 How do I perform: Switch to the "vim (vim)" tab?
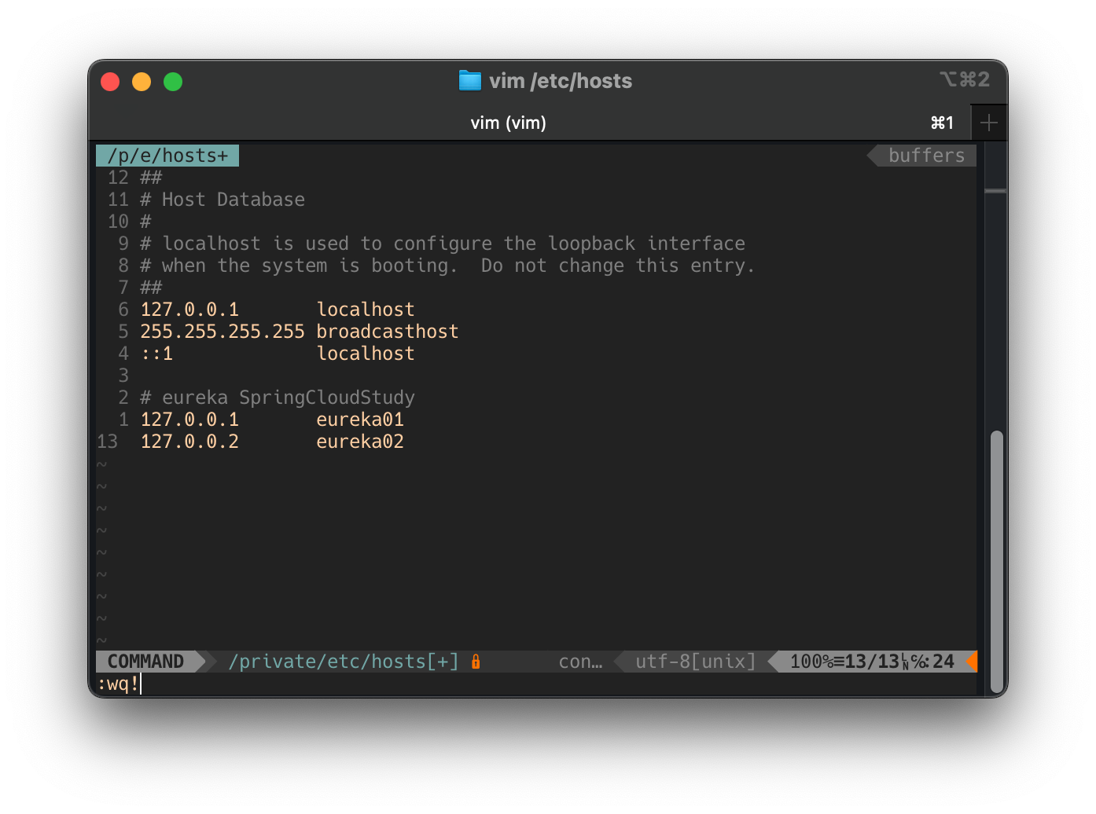pyautogui.click(x=508, y=123)
